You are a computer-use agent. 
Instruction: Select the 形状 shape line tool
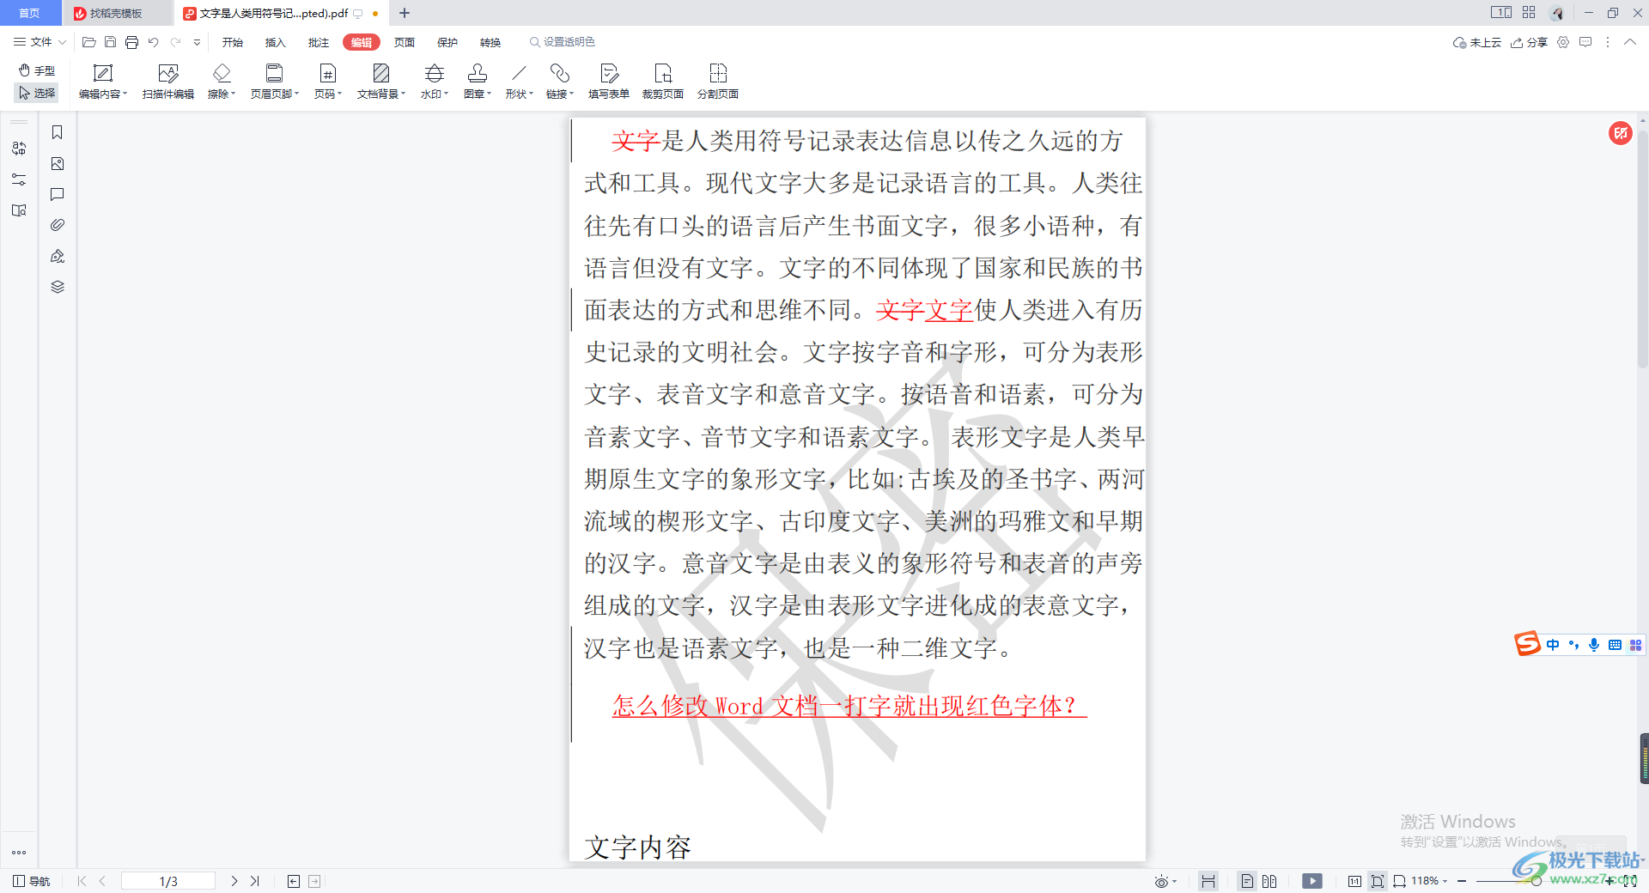tap(520, 82)
